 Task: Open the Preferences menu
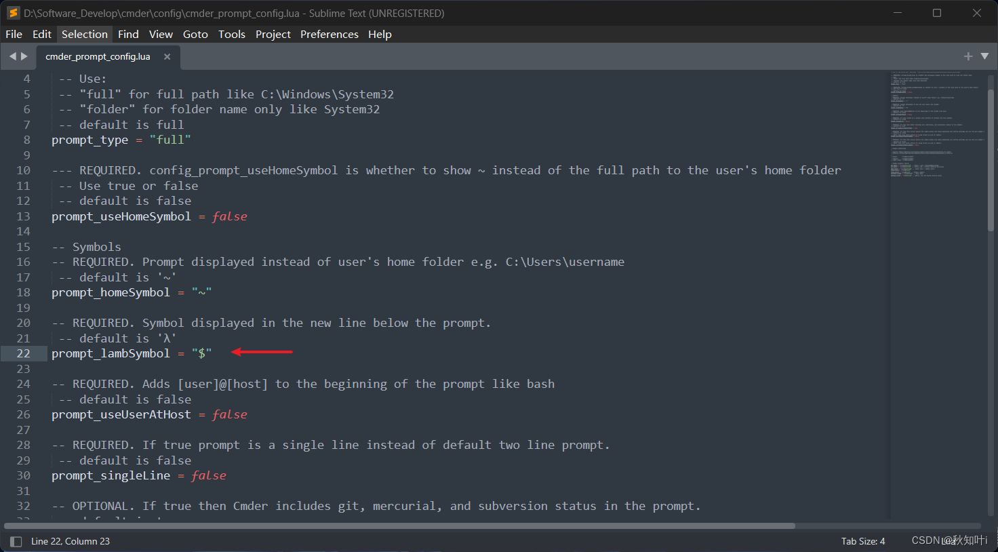330,34
